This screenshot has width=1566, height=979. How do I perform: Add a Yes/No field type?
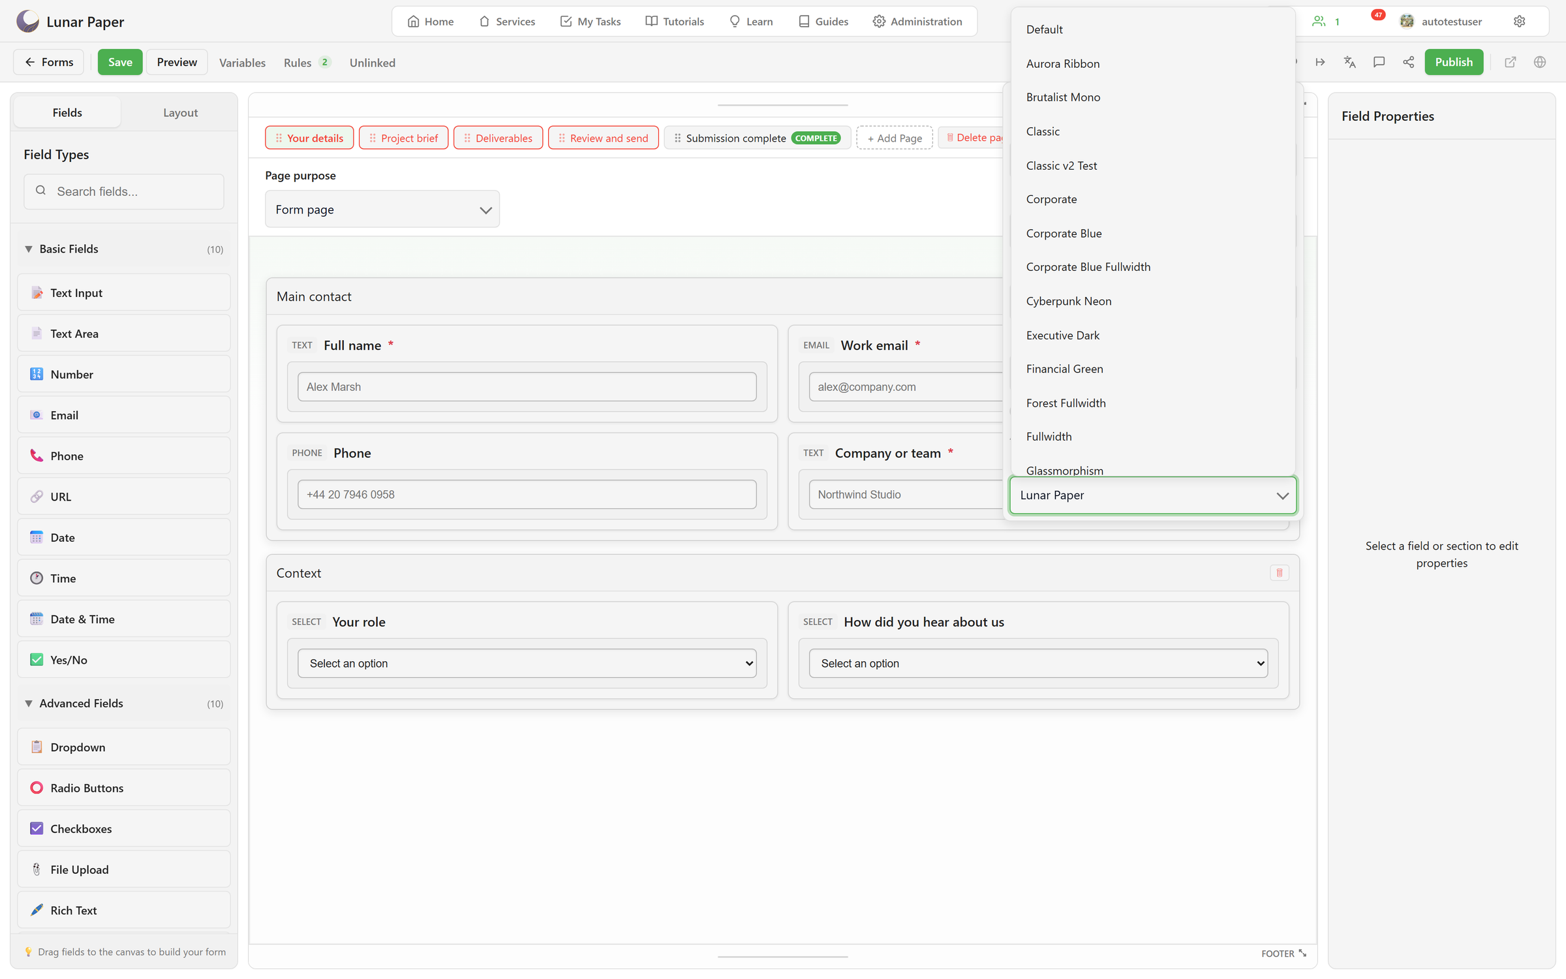tap(124, 660)
